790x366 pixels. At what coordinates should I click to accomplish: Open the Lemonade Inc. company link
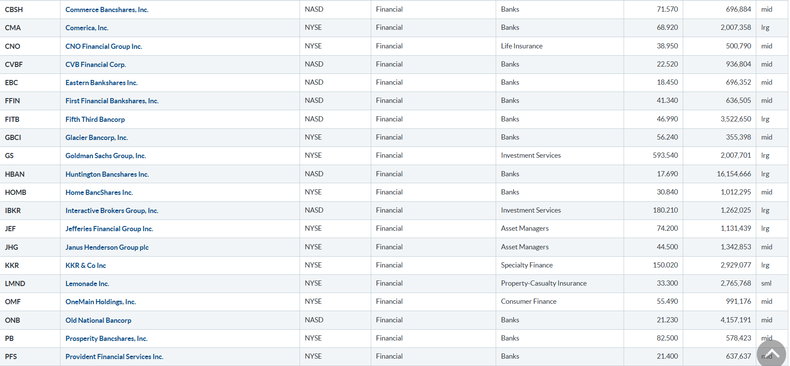87,283
